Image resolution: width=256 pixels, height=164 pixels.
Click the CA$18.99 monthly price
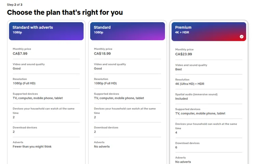coord(102,54)
